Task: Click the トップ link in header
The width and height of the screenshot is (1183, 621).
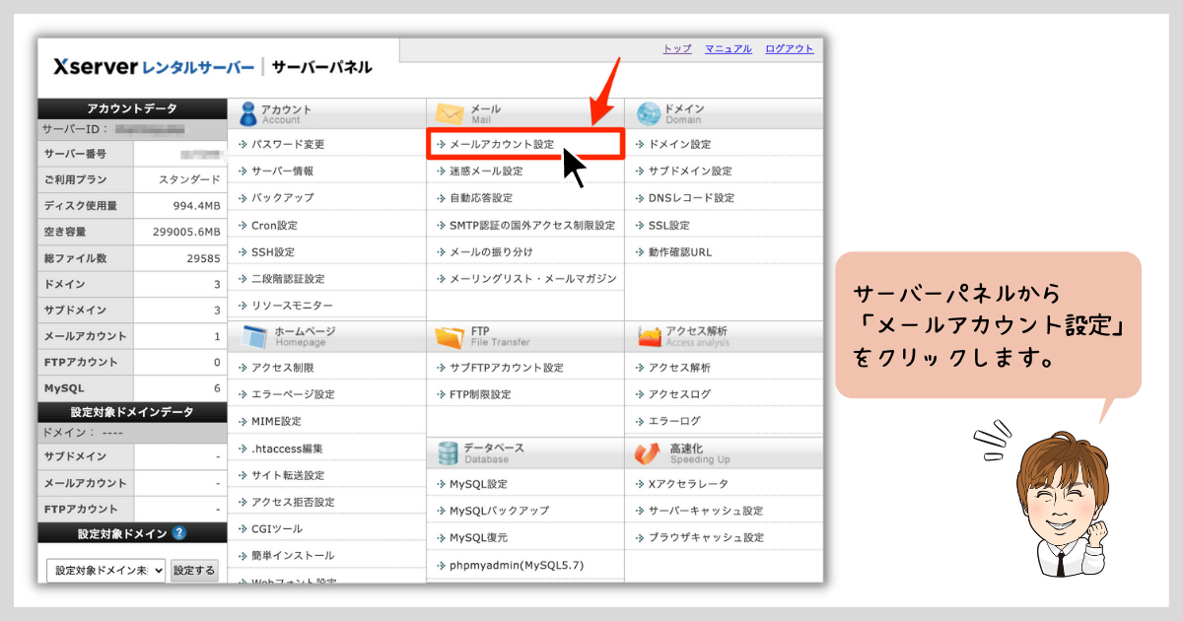Action: pyautogui.click(x=676, y=49)
